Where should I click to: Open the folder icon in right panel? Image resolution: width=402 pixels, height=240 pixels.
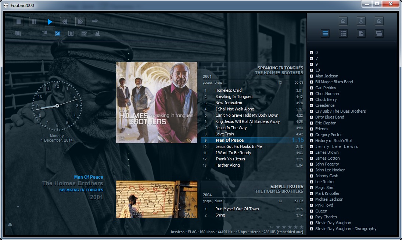pyautogui.click(x=379, y=33)
